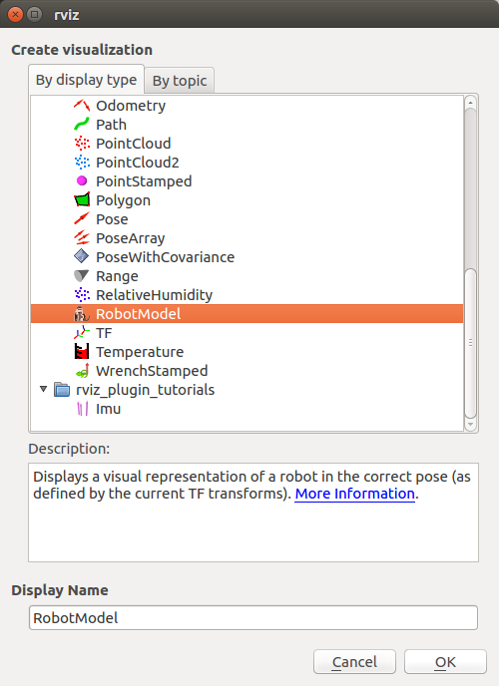Pick the red PointCloud icon
This screenshot has height=686, width=499.
tap(82, 143)
